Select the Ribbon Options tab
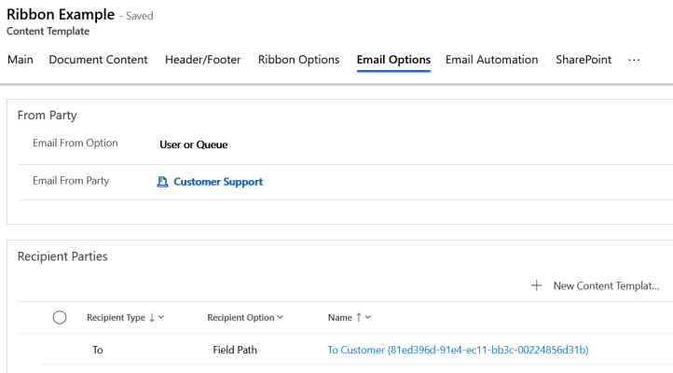The height and width of the screenshot is (373, 673). [x=298, y=60]
